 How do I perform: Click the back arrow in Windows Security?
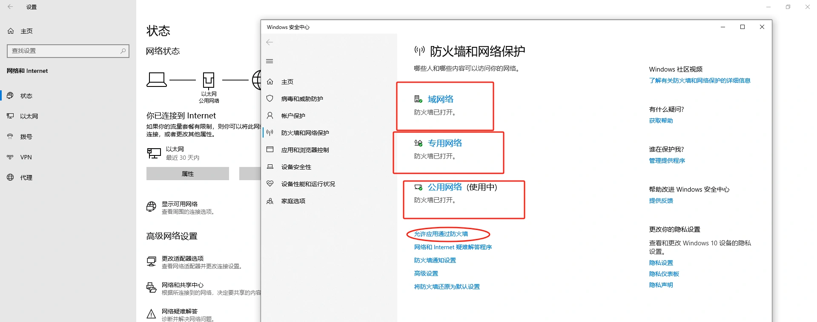pyautogui.click(x=269, y=42)
